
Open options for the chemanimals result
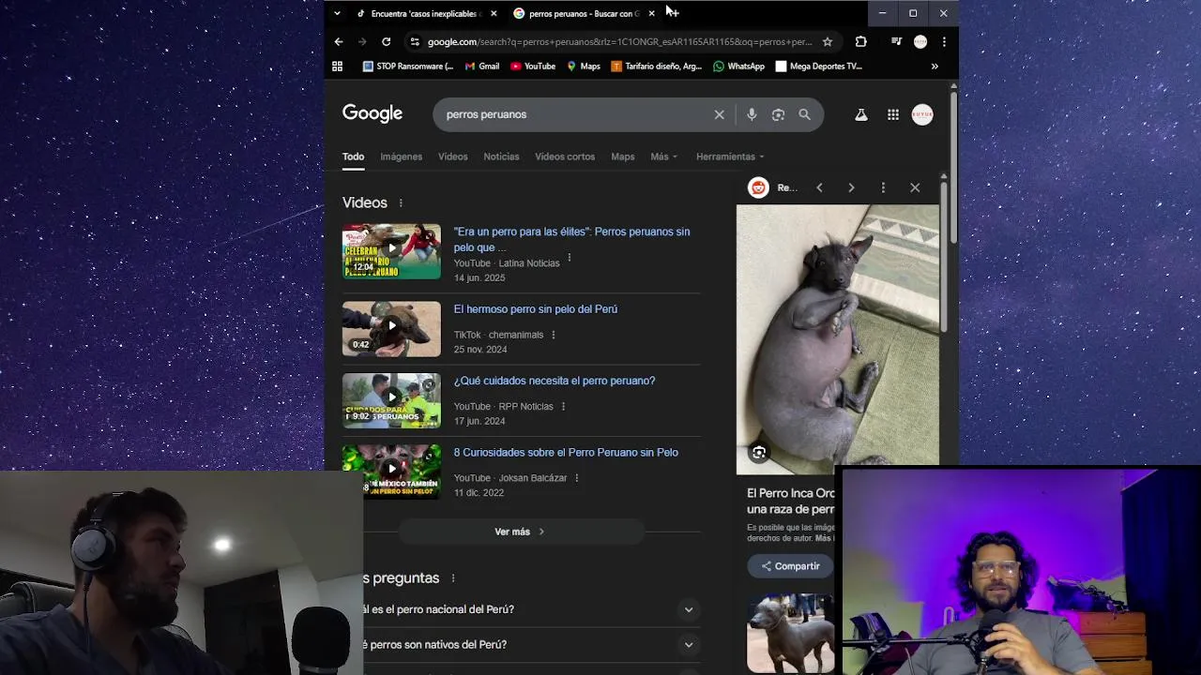tap(554, 335)
